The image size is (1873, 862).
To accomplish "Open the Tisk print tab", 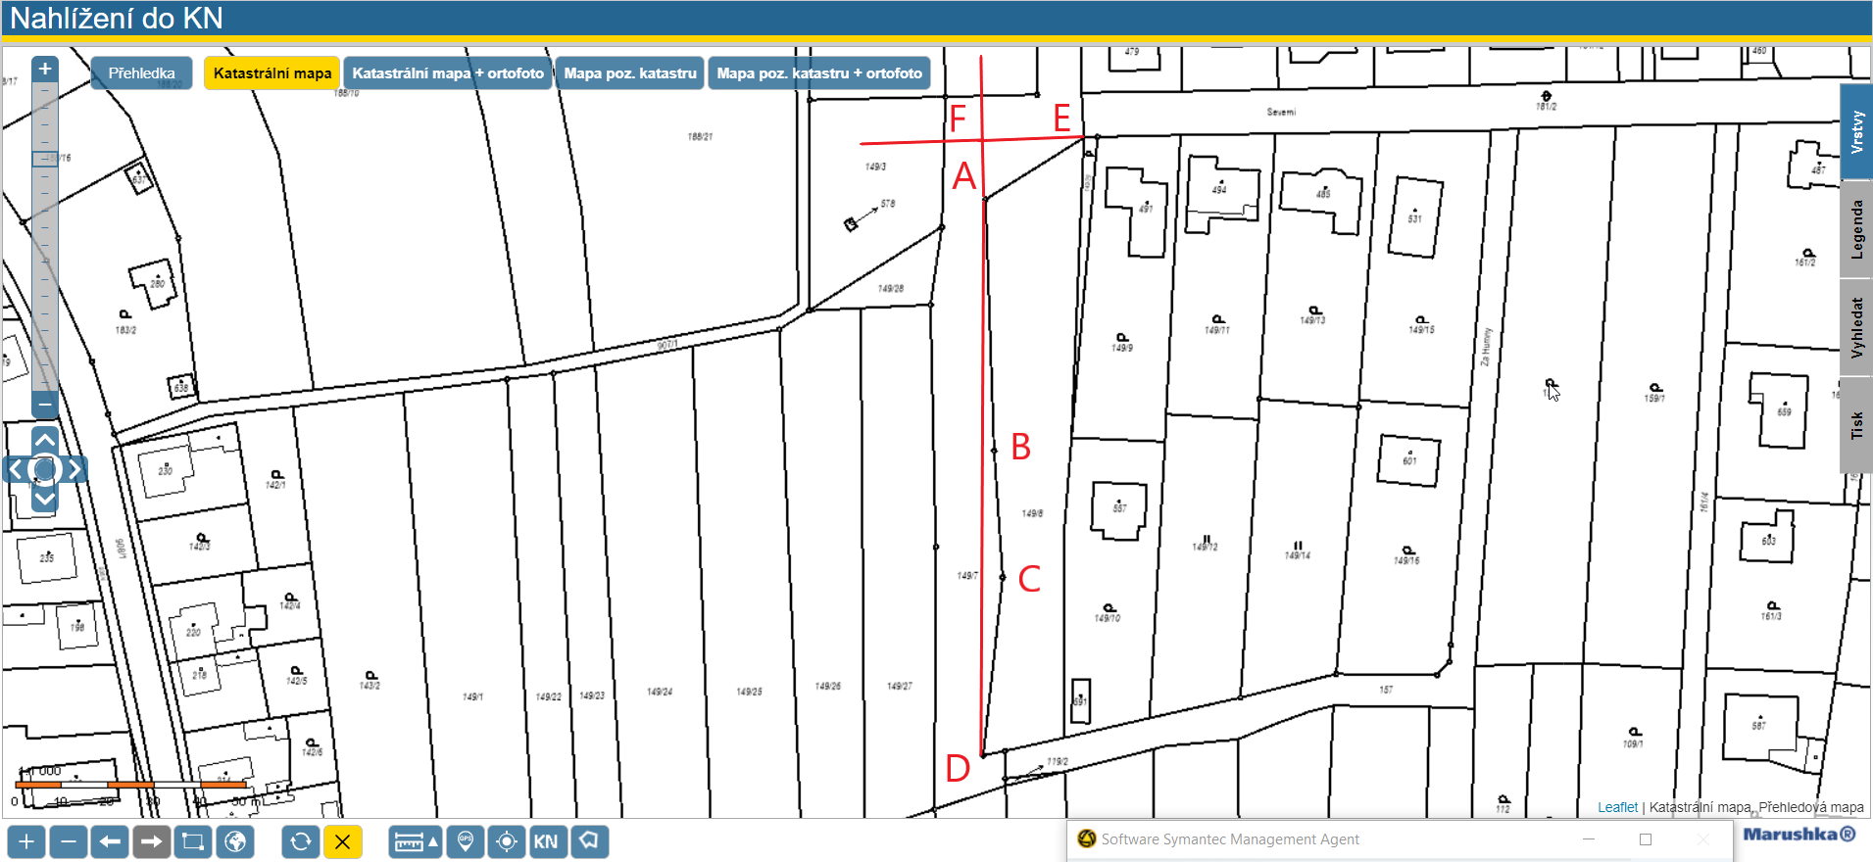I will [1856, 425].
